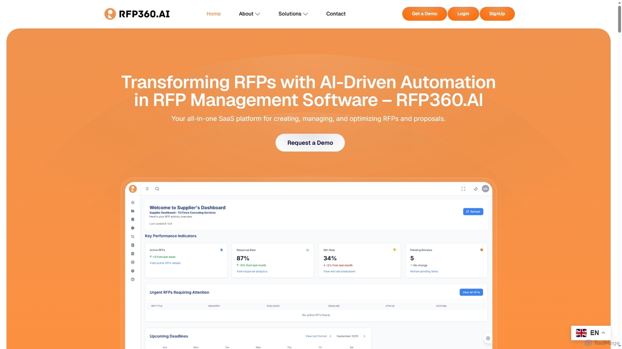Viewport: 622px width, 349px height.
Task: Click the View All RFPs button
Action: [x=471, y=292]
